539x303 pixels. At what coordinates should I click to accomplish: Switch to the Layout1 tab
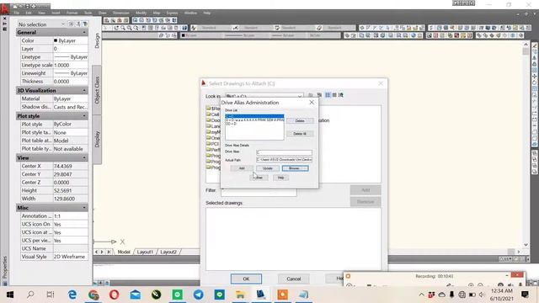[x=145, y=252]
